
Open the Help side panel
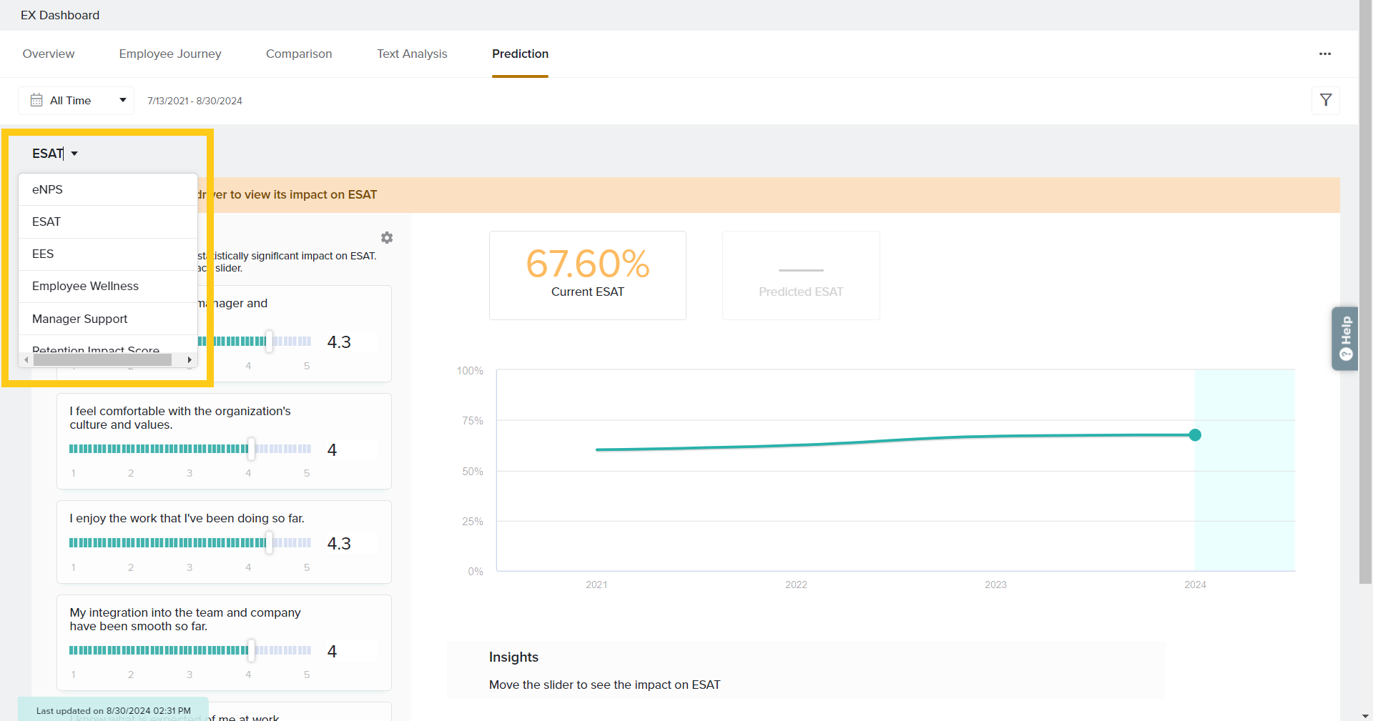(1344, 339)
